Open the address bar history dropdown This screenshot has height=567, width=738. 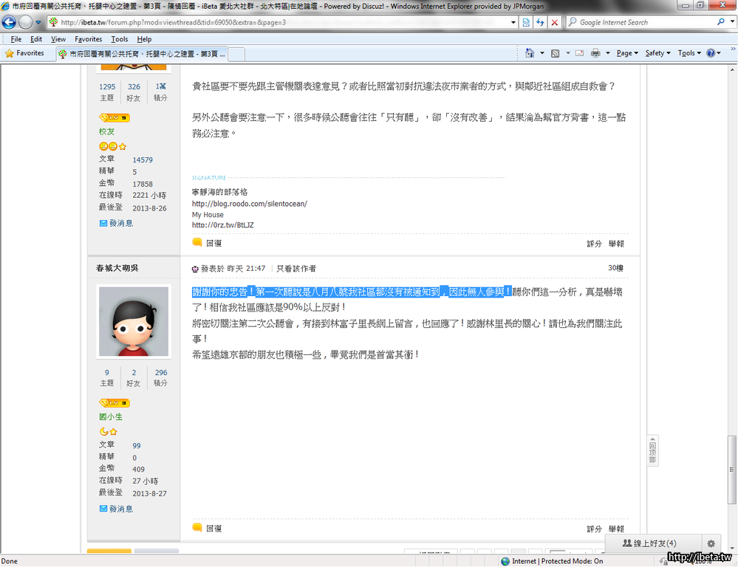[513, 22]
